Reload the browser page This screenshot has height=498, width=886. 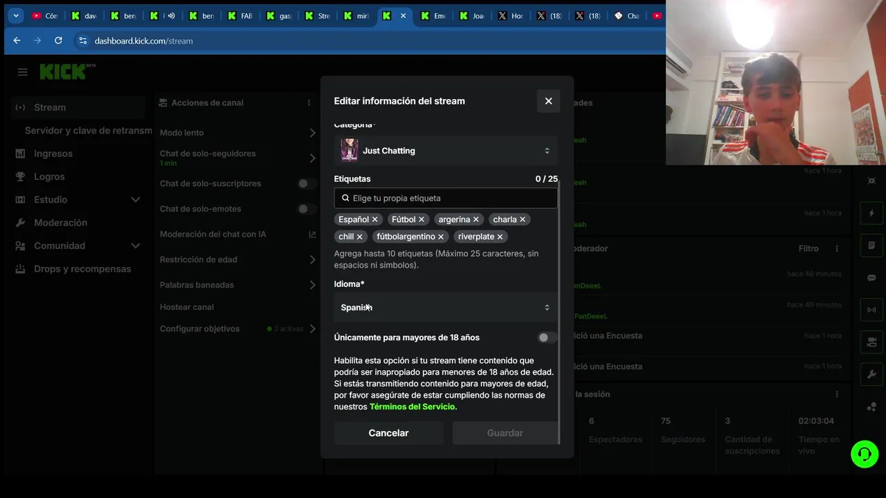(x=58, y=41)
